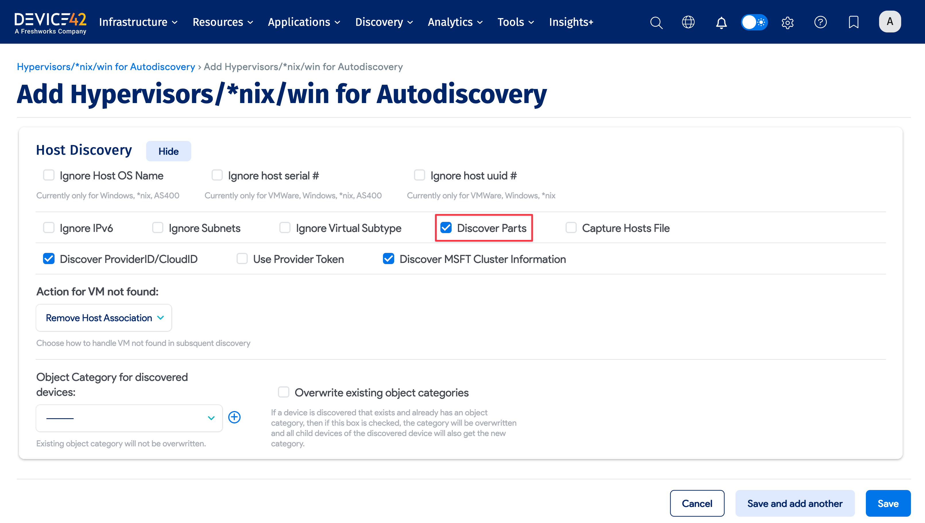Open the Insights+ menu
925x523 pixels.
pyautogui.click(x=571, y=22)
